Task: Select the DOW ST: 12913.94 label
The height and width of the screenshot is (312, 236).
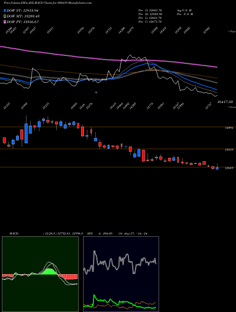Action: [x=23, y=10]
